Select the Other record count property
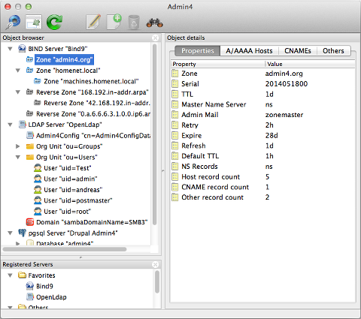361x319 pixels. 212,197
